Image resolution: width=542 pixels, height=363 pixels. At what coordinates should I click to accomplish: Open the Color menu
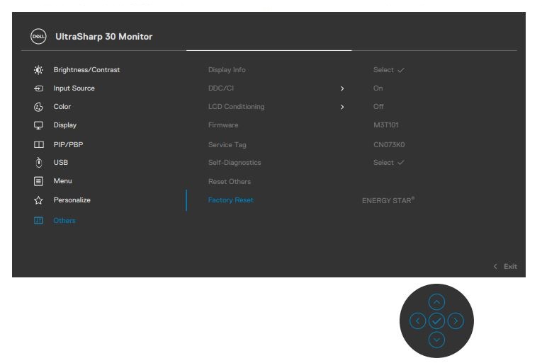tap(62, 106)
